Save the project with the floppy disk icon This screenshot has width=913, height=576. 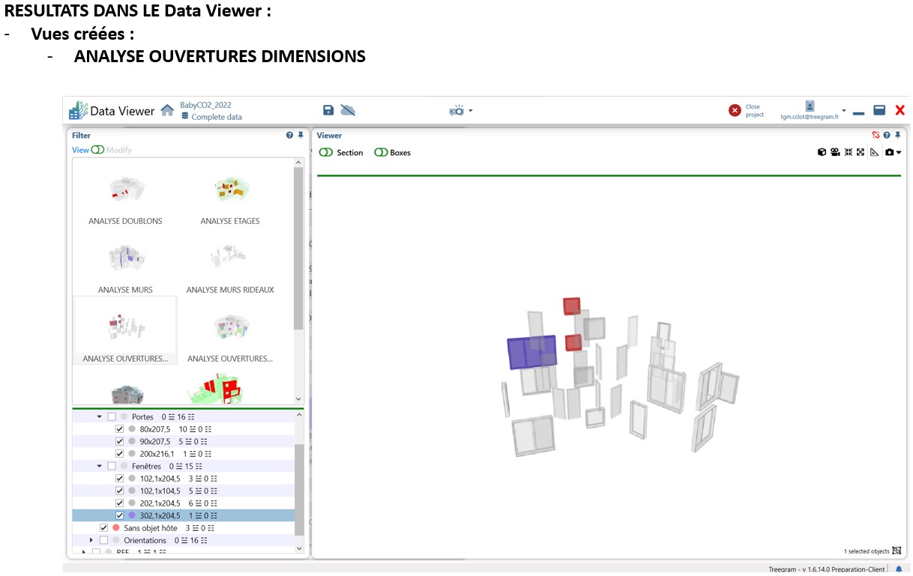328,110
